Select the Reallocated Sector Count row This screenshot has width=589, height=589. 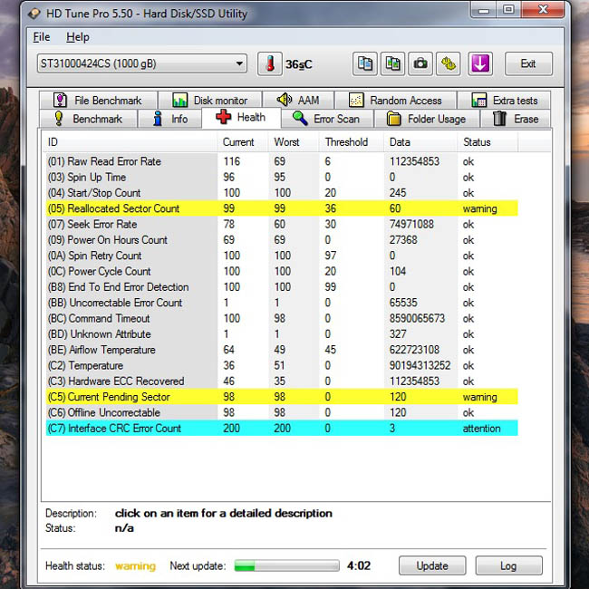pos(282,208)
